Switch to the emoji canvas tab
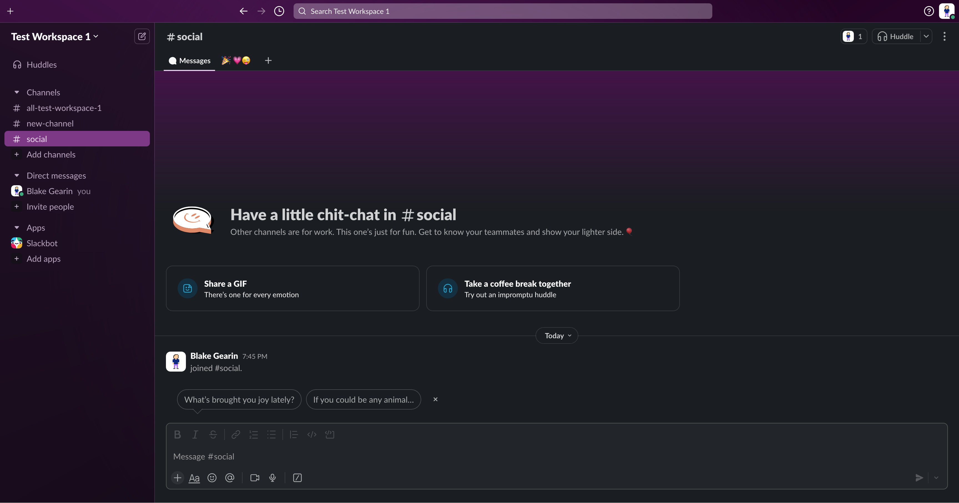 [x=236, y=61]
